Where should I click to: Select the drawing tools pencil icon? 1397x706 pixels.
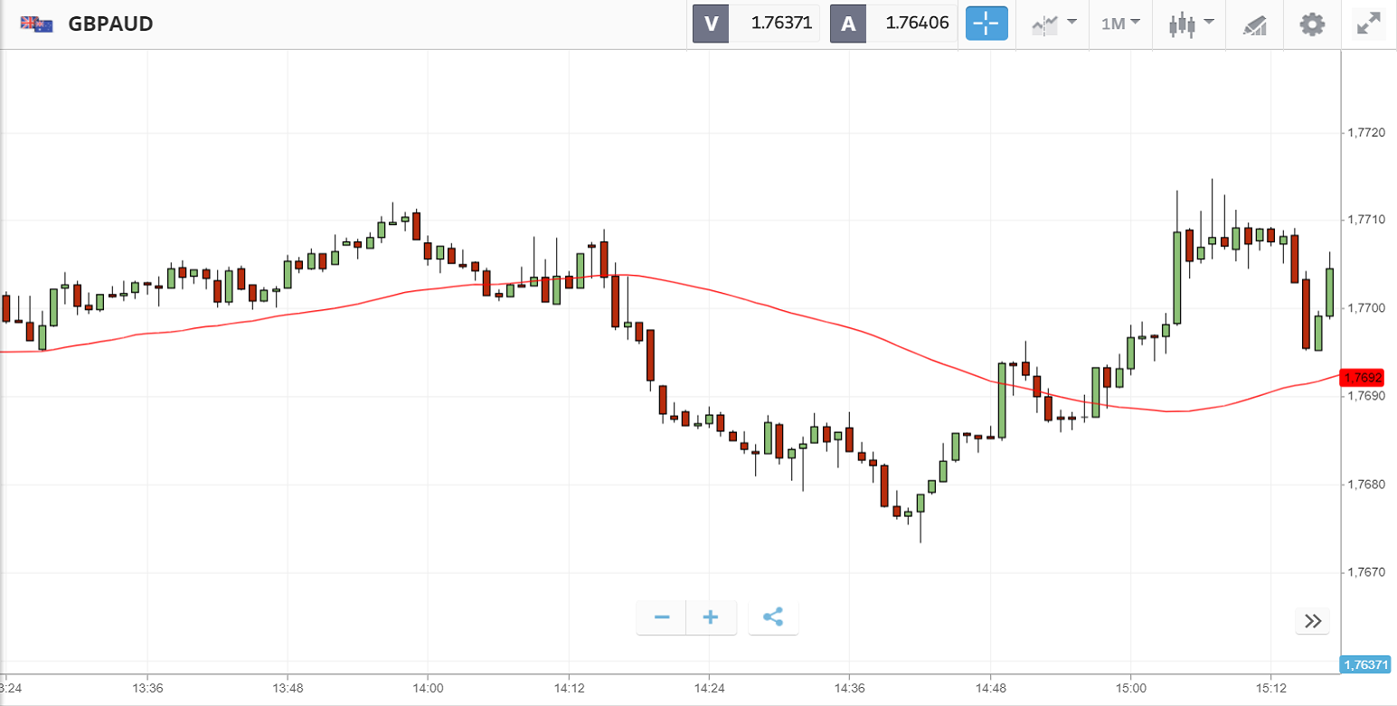[x=1254, y=24]
